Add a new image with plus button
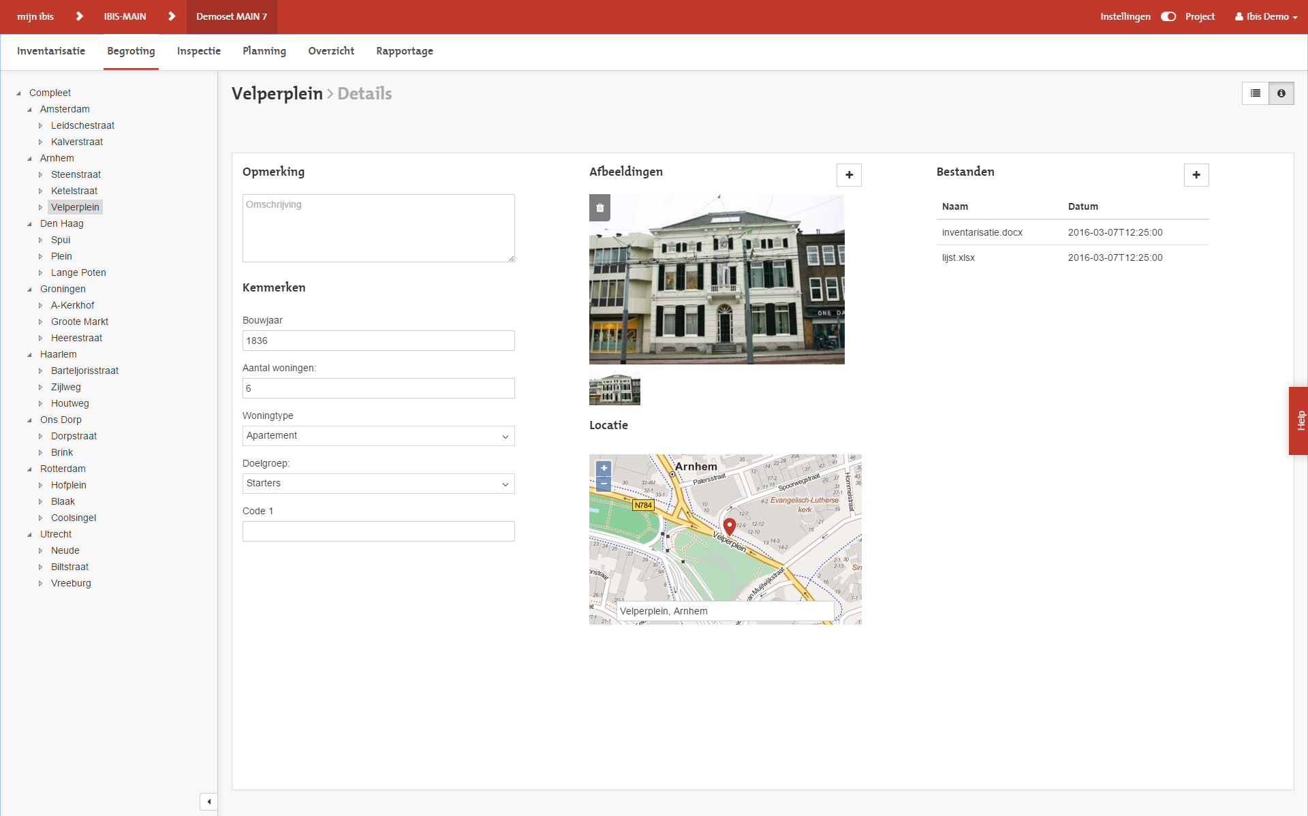1308x816 pixels. tap(849, 175)
